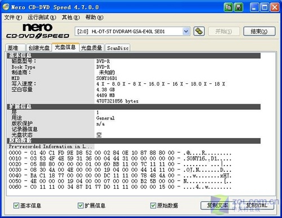Minimize the Nero CD-DVD Speed window

(254, 7)
